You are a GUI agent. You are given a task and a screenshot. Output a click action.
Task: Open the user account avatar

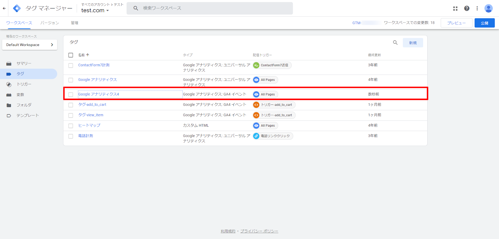pyautogui.click(x=488, y=8)
